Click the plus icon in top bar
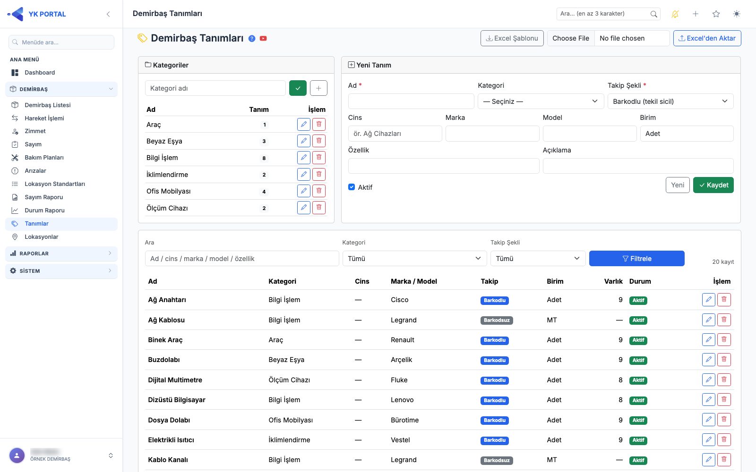756x472 pixels. (696, 14)
